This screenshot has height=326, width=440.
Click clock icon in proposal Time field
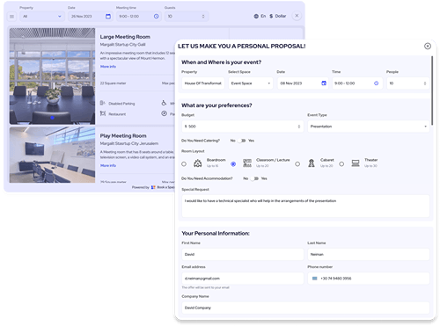pyautogui.click(x=376, y=83)
